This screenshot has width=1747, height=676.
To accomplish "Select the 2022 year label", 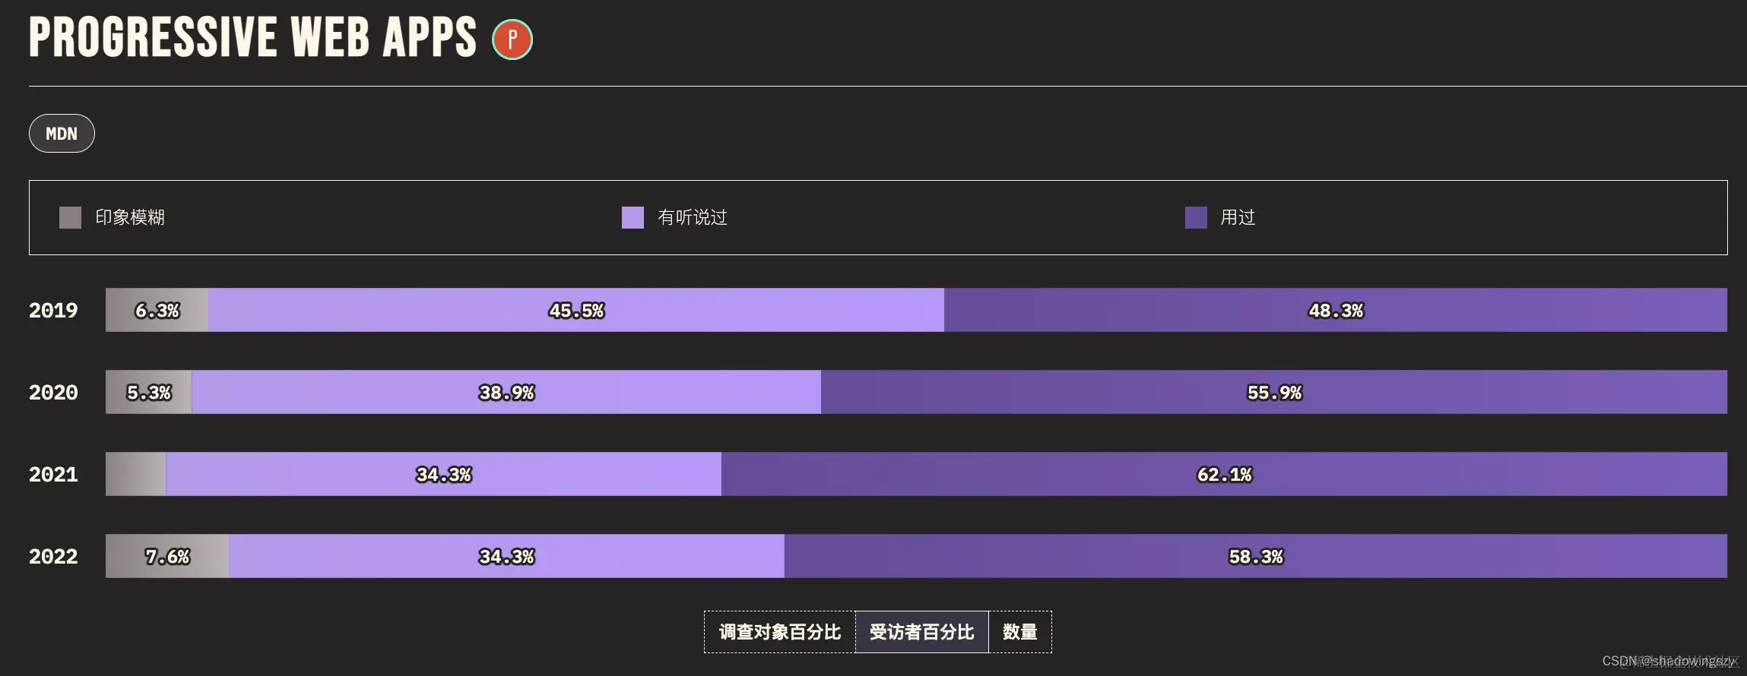I will click(52, 556).
